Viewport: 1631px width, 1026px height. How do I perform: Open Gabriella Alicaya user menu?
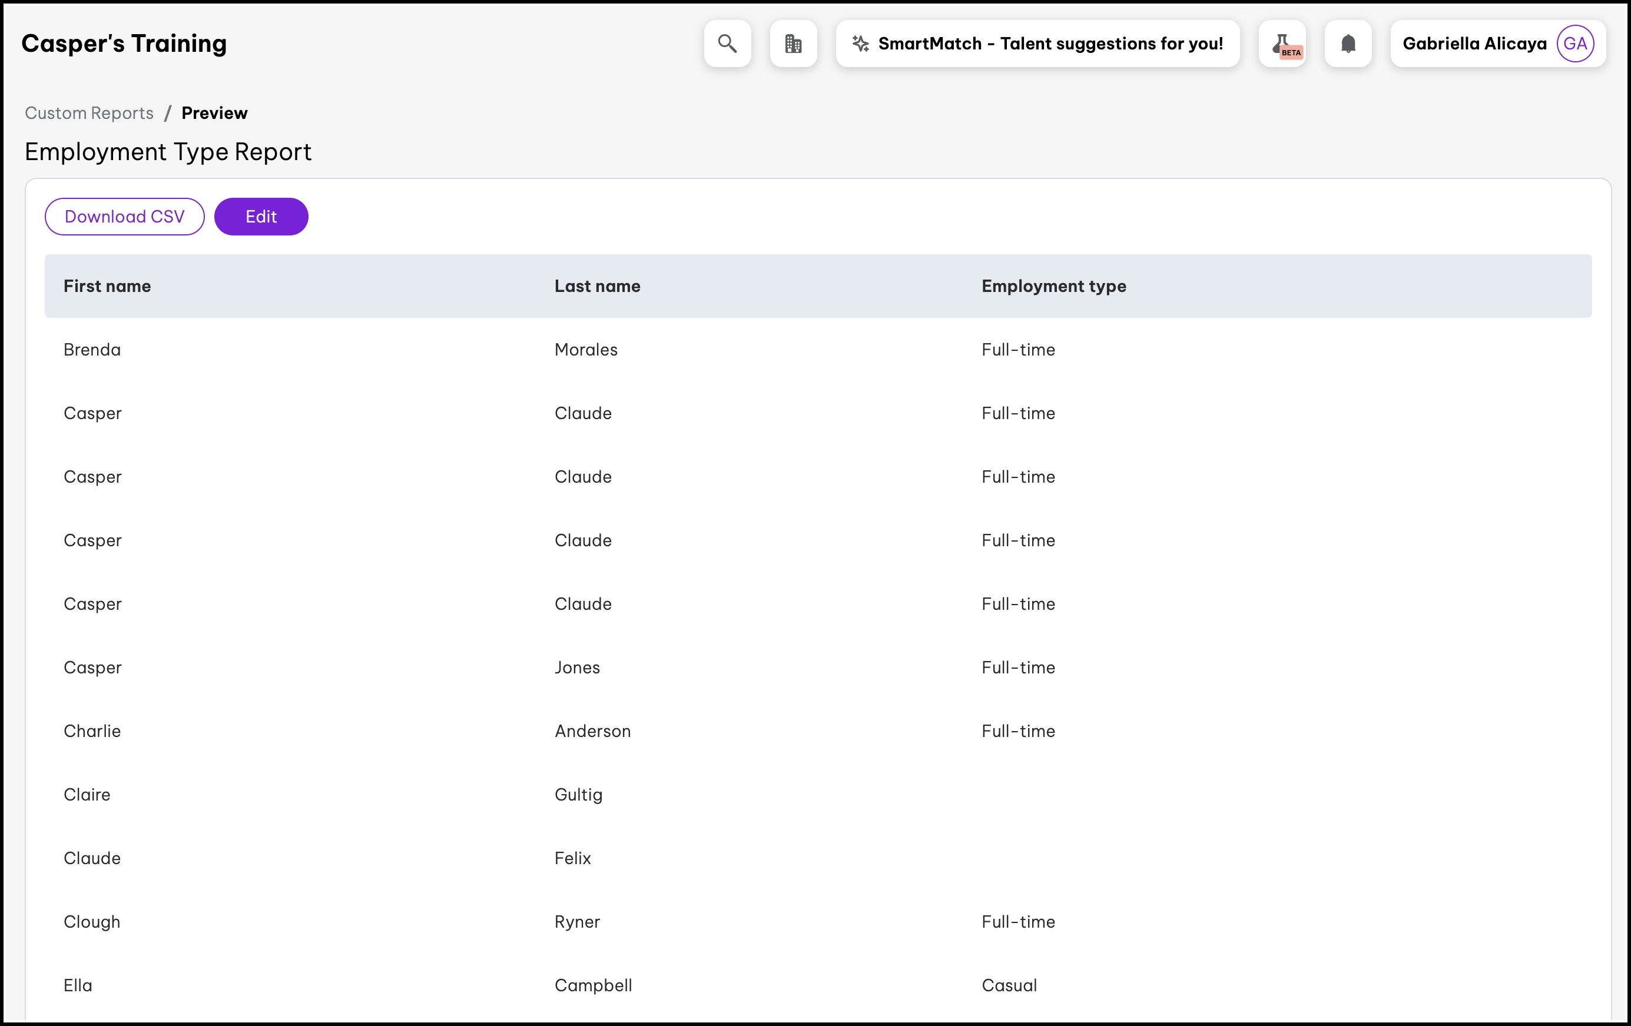click(1474, 44)
